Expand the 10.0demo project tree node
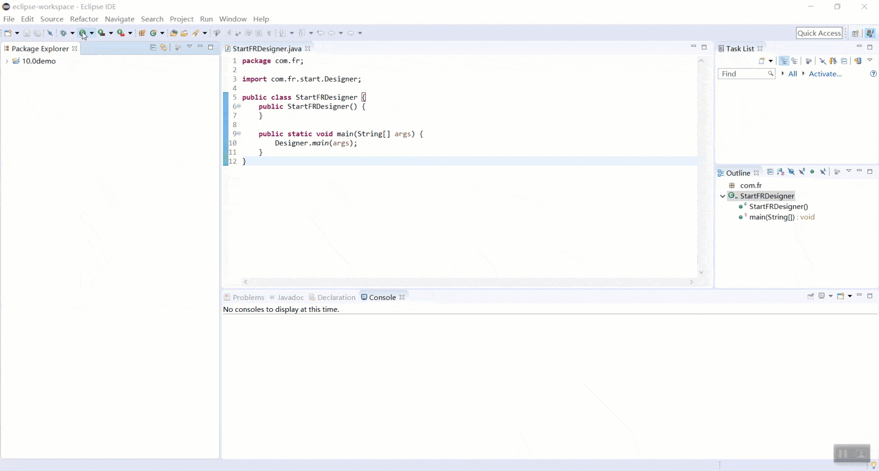879x471 pixels. point(7,61)
